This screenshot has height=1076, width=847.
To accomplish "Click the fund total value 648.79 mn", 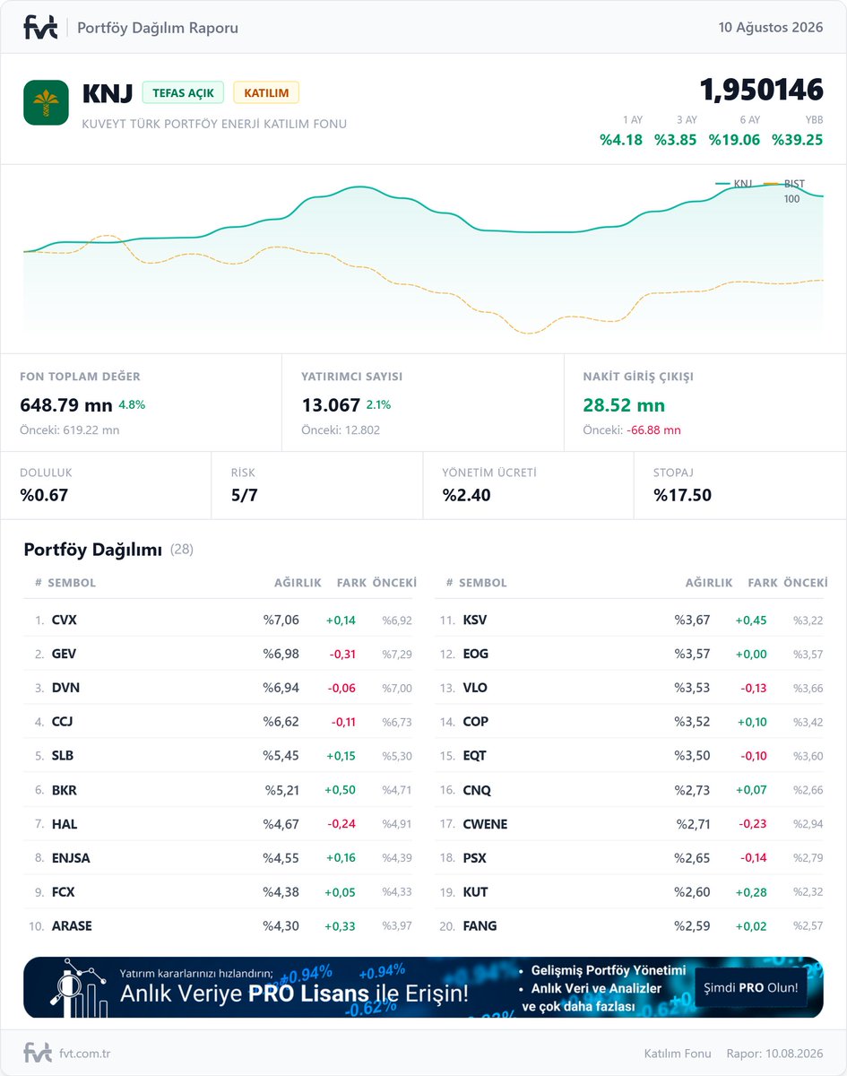I will tap(66, 405).
